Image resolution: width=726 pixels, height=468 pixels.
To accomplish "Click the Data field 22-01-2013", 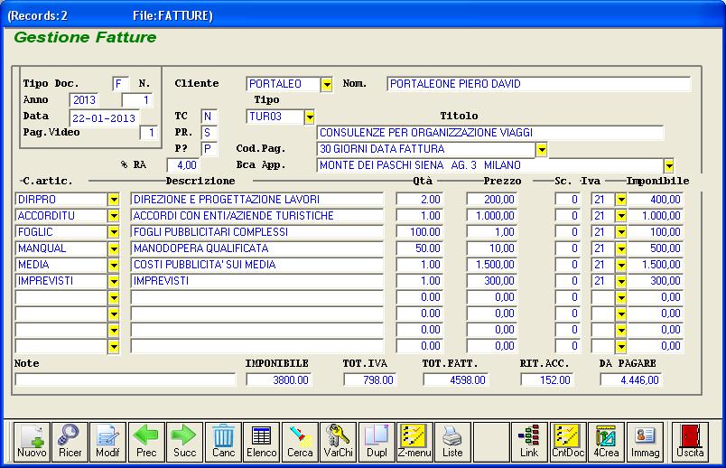I will (x=104, y=118).
